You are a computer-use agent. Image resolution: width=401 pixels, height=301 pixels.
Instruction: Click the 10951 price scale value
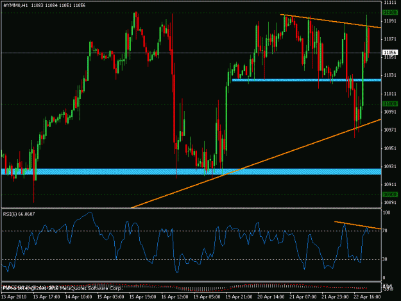coord(390,148)
